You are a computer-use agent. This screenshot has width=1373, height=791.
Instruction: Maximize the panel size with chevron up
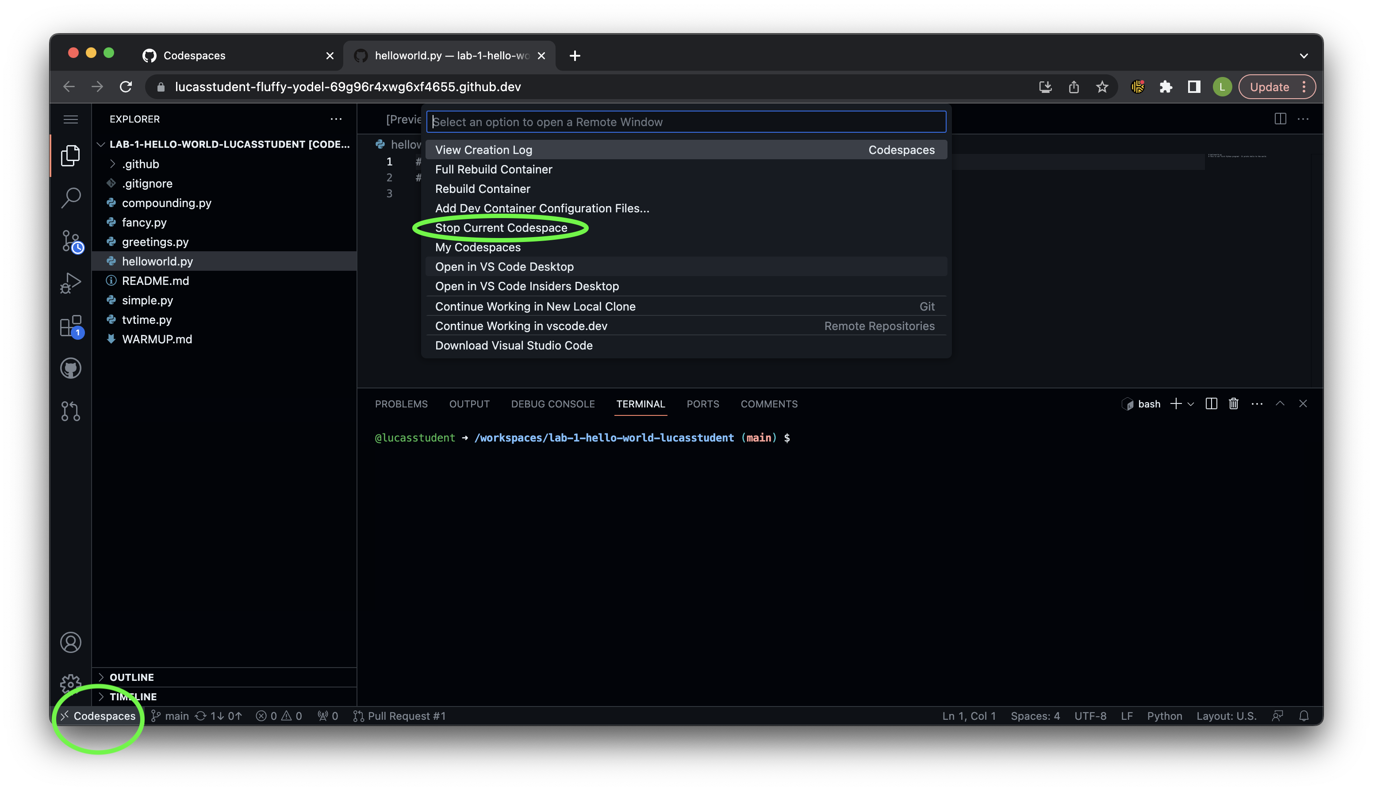point(1280,403)
